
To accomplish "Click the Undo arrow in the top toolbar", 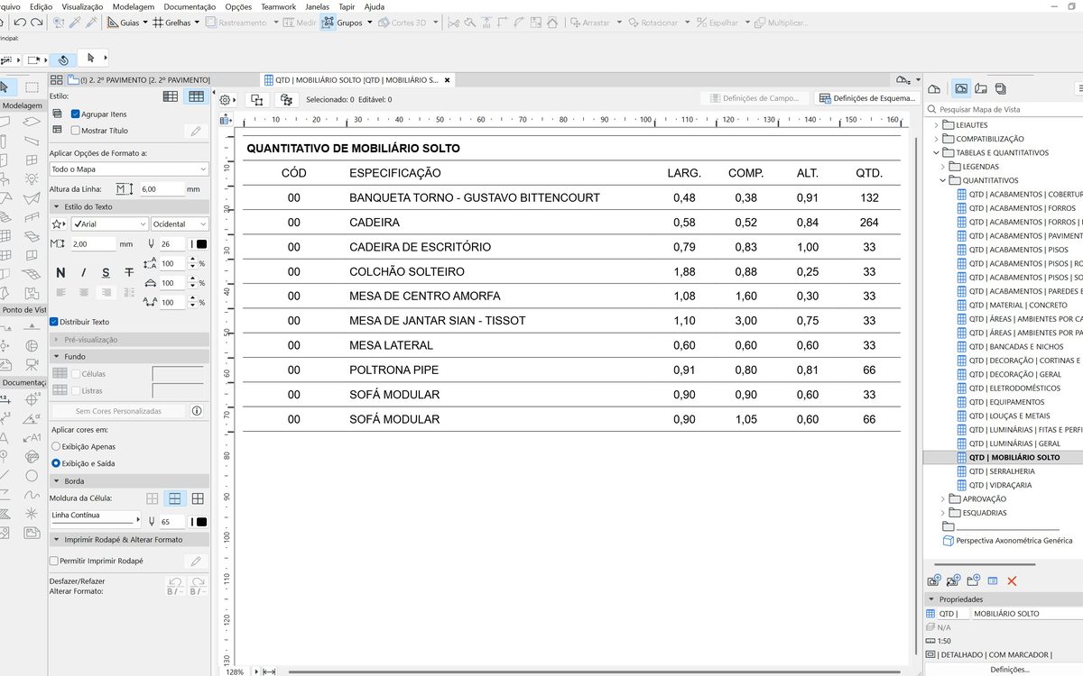I will pyautogui.click(x=20, y=22).
